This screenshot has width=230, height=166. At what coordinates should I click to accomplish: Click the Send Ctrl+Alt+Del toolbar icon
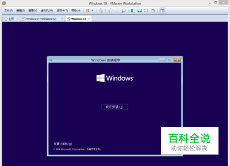tap(101, 11)
